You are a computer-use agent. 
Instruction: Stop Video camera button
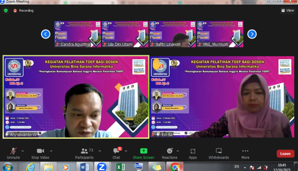40,154
